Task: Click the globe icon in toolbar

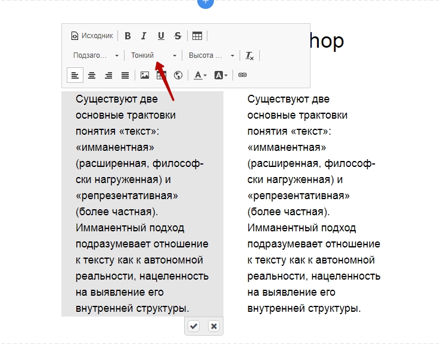Action: point(178,75)
